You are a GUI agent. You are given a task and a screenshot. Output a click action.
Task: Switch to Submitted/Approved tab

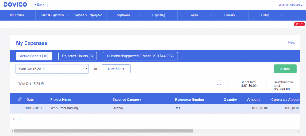click(140, 56)
